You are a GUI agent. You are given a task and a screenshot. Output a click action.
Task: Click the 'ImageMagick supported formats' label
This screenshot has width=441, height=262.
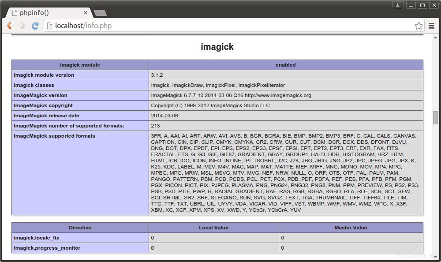(55, 136)
